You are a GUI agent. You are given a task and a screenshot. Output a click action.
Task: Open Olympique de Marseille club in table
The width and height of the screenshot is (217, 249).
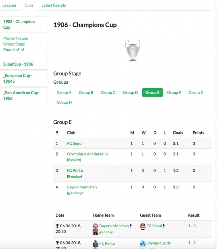tap(87, 154)
